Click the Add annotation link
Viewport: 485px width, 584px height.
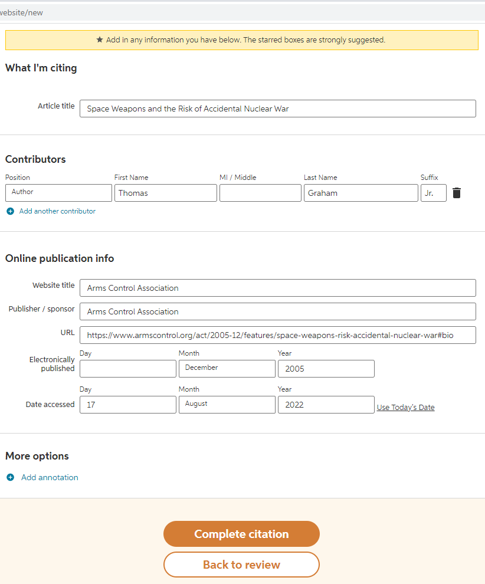click(x=50, y=477)
